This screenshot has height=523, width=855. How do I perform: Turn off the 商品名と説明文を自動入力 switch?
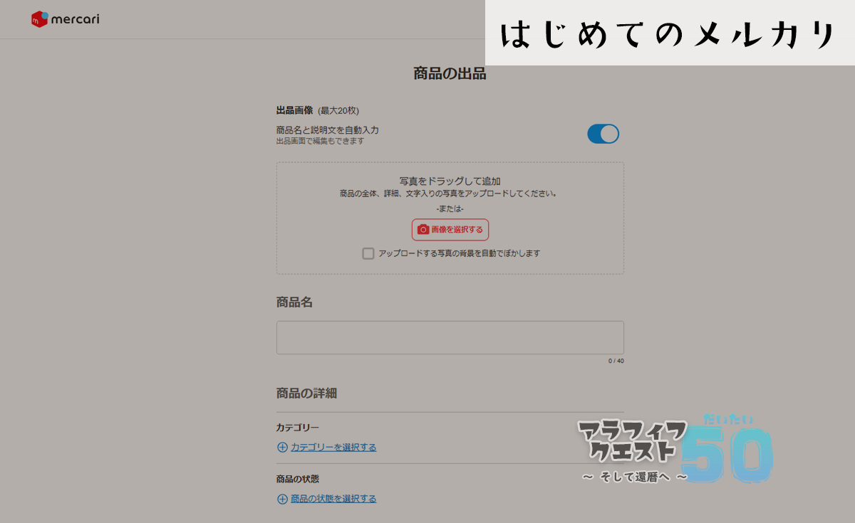click(603, 134)
